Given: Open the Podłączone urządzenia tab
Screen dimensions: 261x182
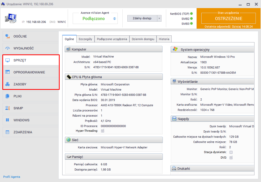Looking at the screenshot, I should pyautogui.click(x=112, y=39).
